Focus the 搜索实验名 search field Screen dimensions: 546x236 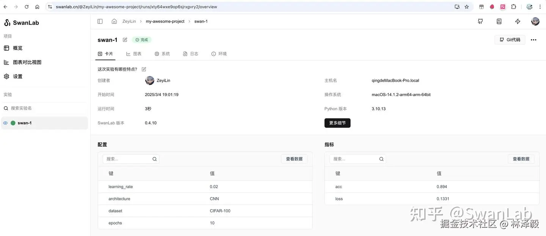pos(45,108)
